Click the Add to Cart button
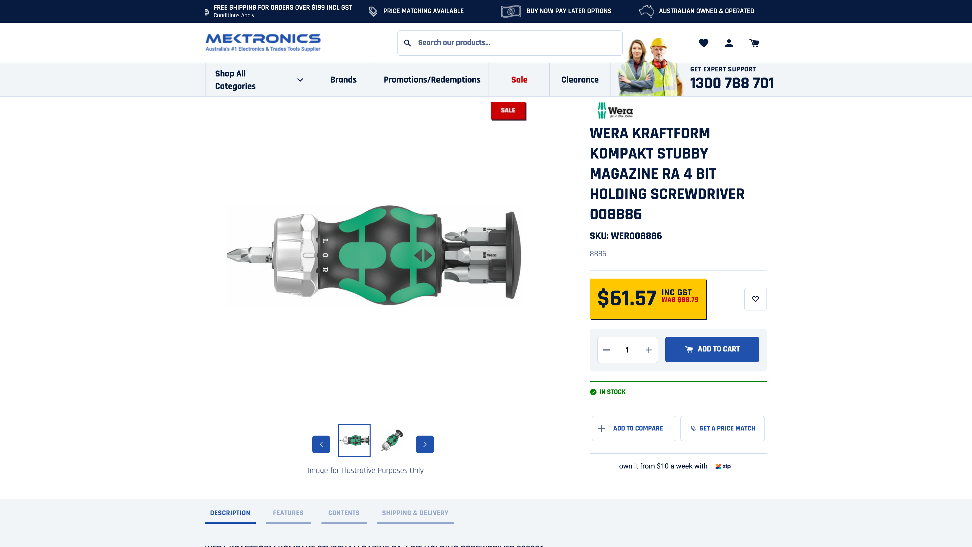This screenshot has height=547, width=972. [x=712, y=349]
